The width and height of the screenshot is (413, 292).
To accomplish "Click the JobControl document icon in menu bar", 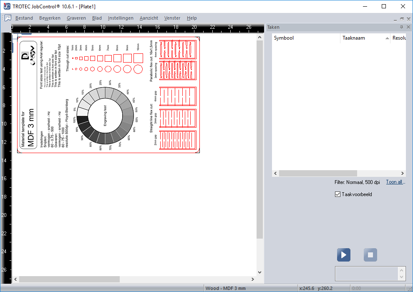I will tap(8, 18).
